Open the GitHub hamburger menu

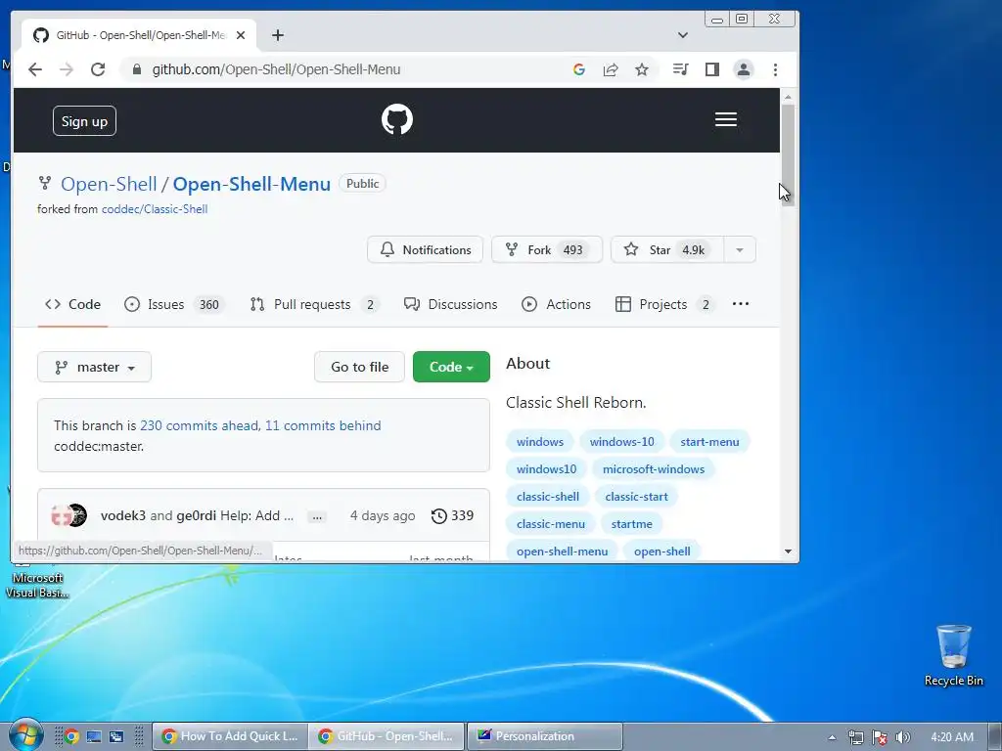coord(726,119)
